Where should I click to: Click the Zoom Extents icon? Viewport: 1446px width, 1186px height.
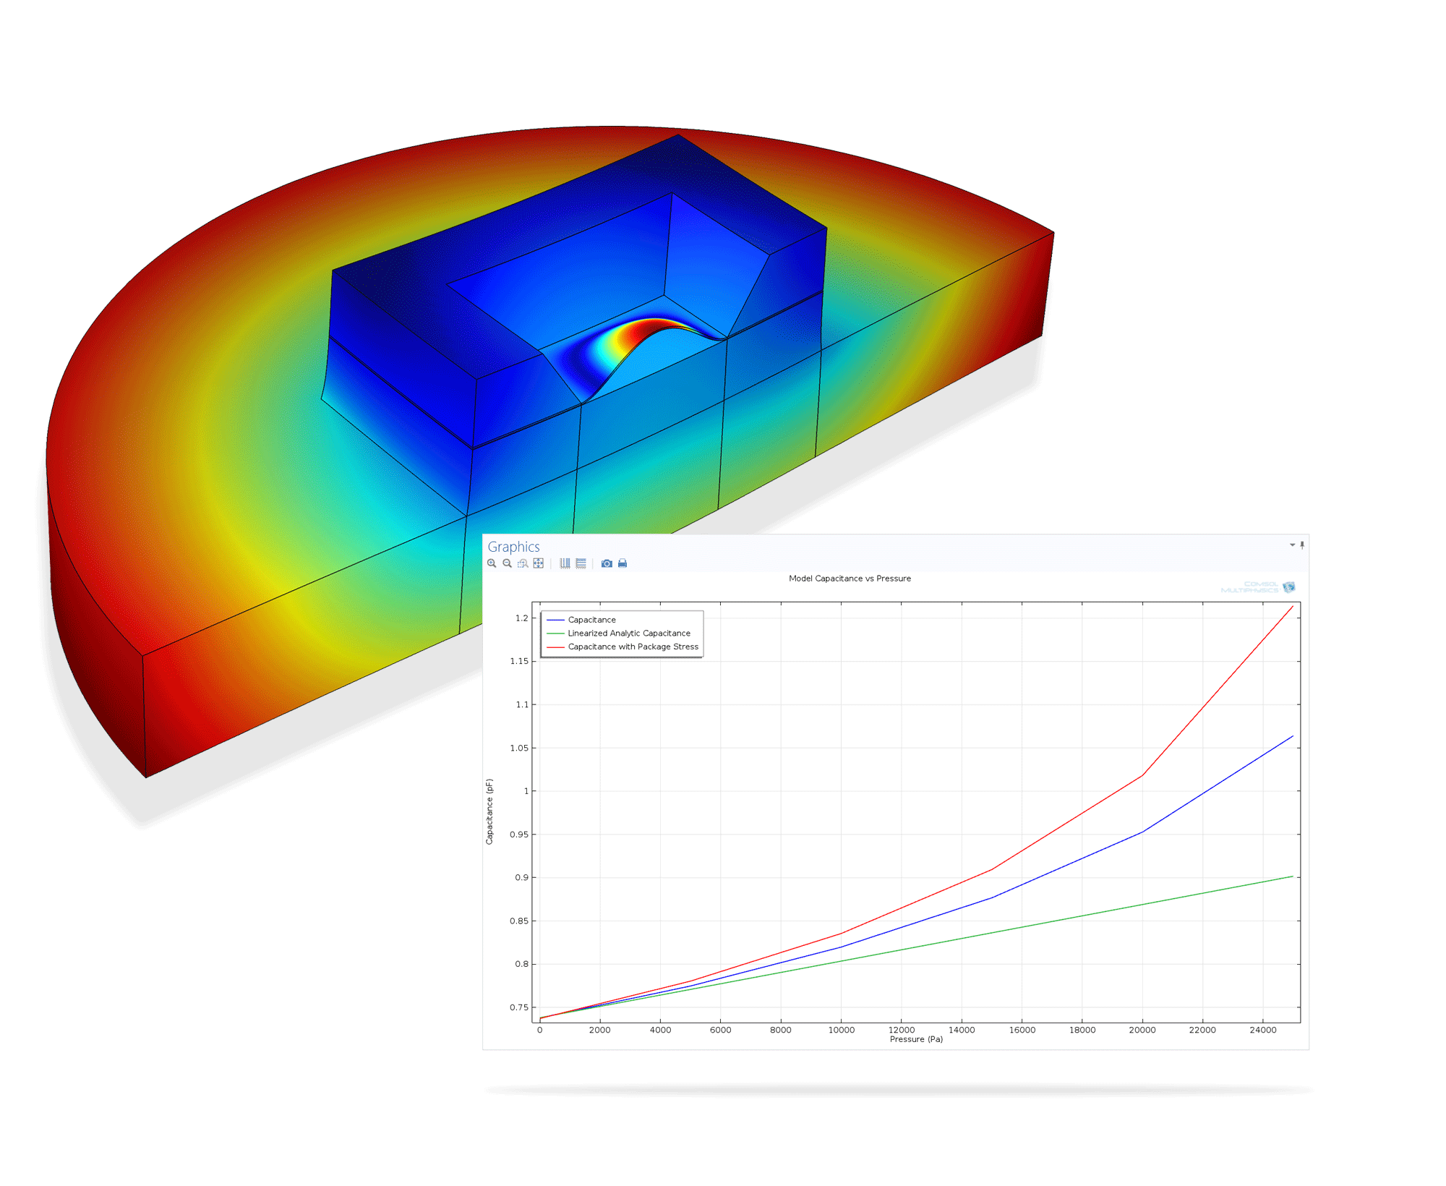(x=538, y=563)
